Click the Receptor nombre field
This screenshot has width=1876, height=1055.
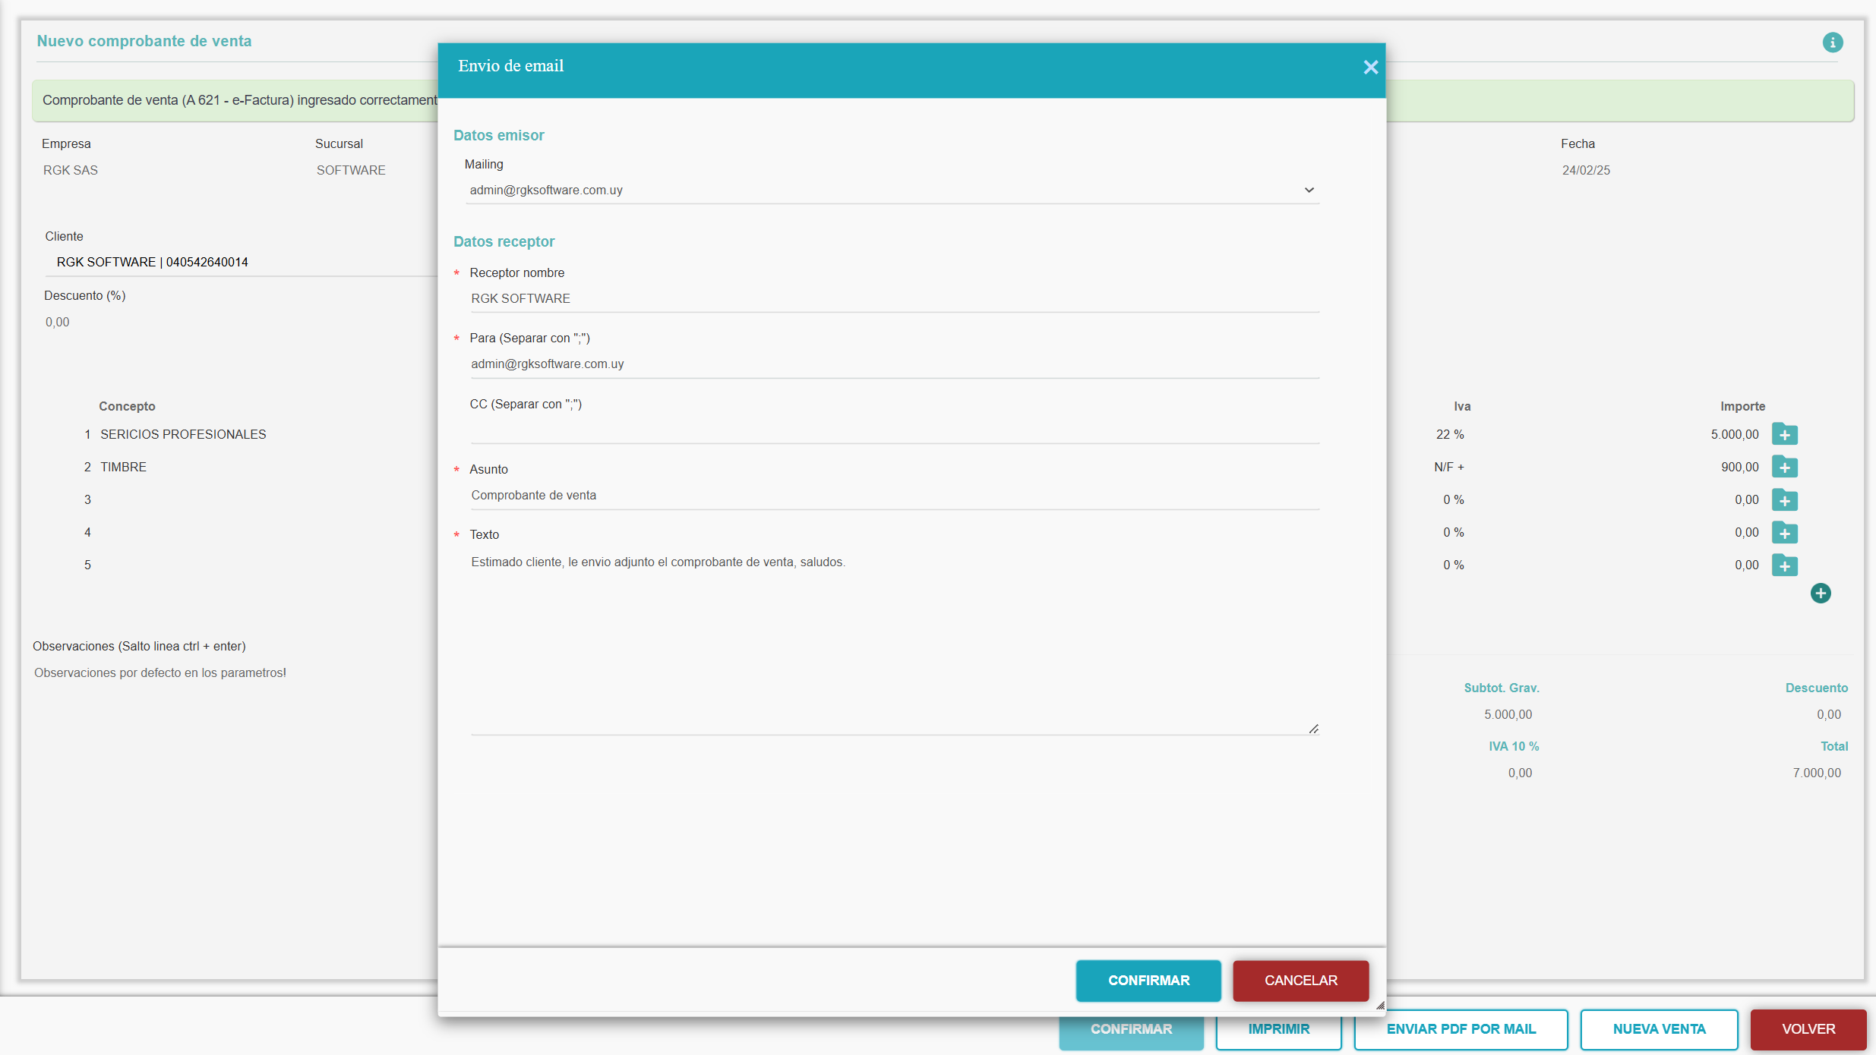893,299
